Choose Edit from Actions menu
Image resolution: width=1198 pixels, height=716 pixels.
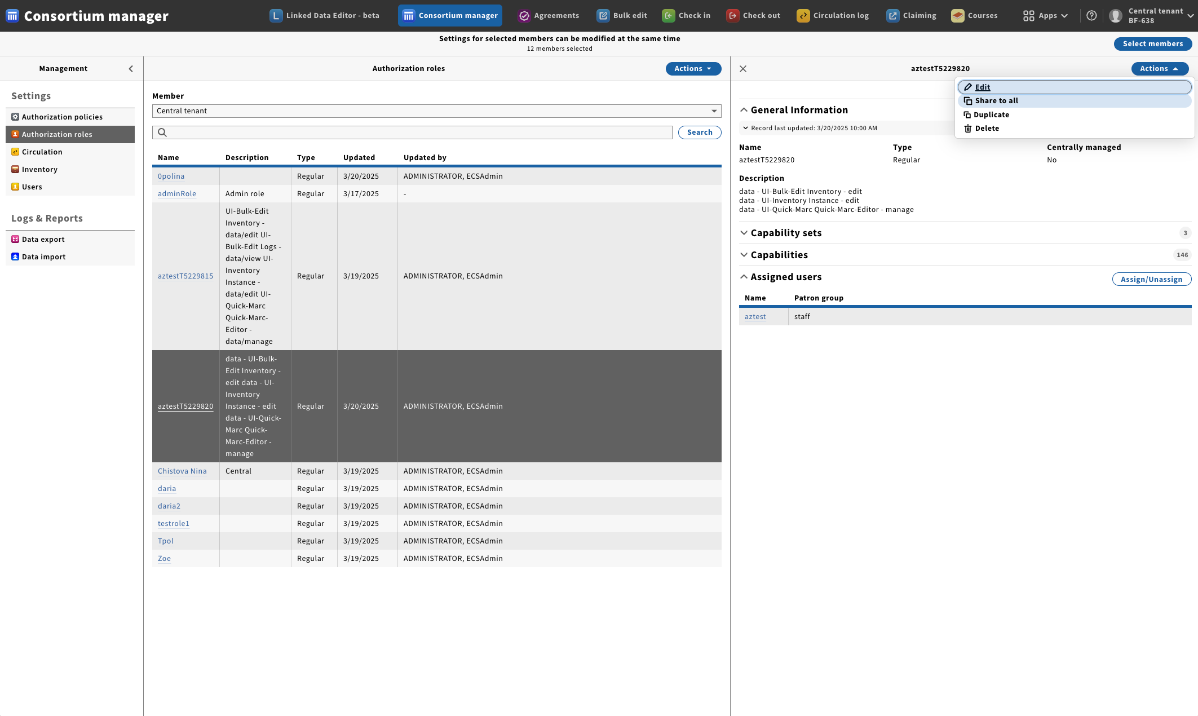point(1075,87)
